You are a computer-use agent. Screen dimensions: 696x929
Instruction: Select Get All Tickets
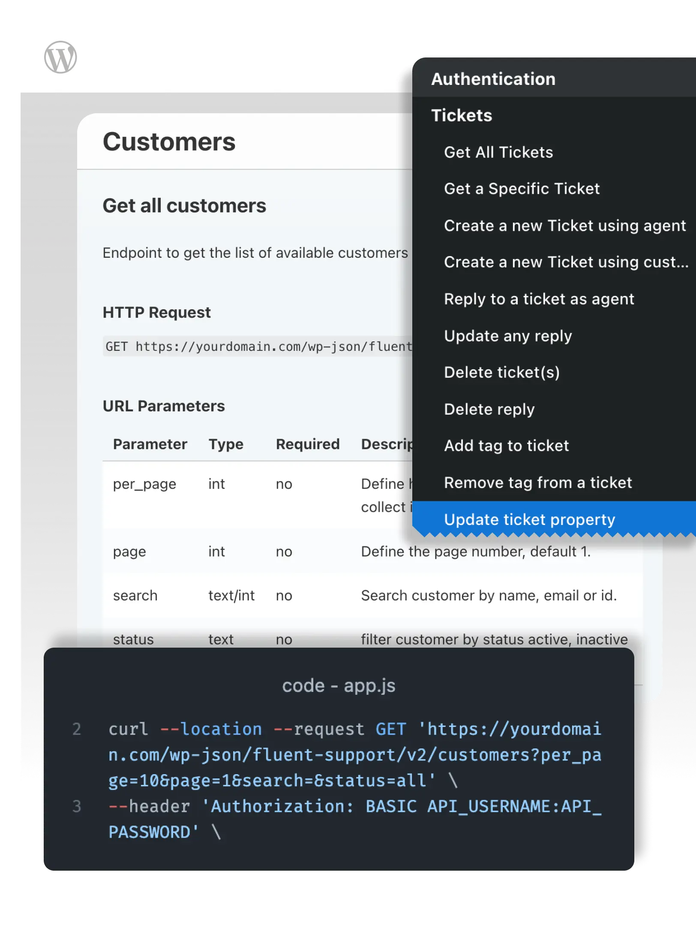click(498, 152)
